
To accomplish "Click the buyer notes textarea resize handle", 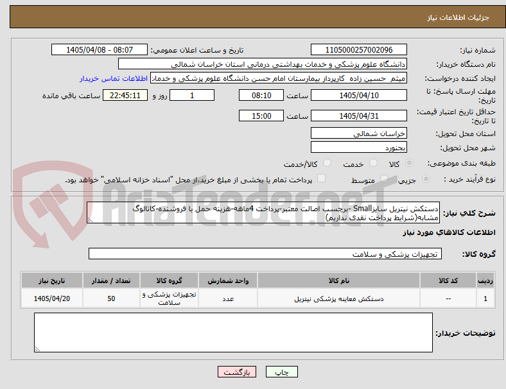I will [x=37, y=349].
